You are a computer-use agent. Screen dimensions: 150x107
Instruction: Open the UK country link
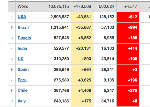20,59
